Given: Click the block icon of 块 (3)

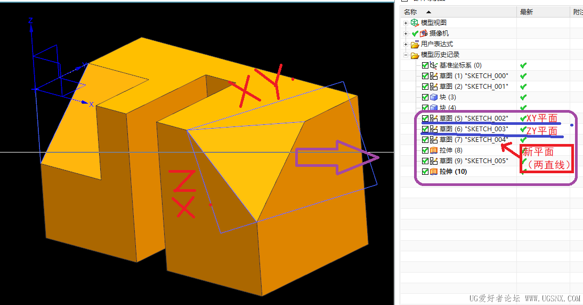Looking at the screenshot, I should point(434,97).
